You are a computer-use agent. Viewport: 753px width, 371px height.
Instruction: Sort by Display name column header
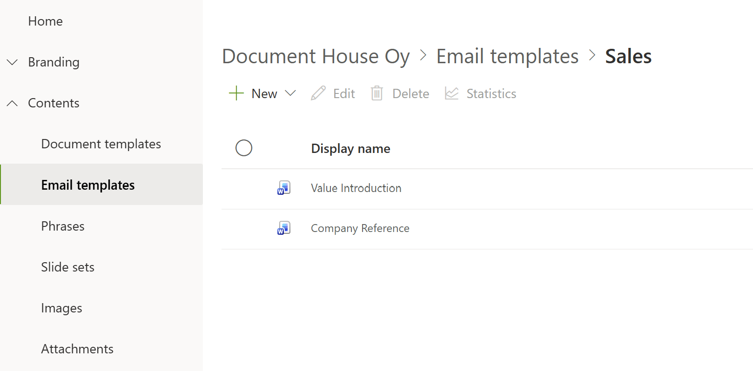[350, 149]
